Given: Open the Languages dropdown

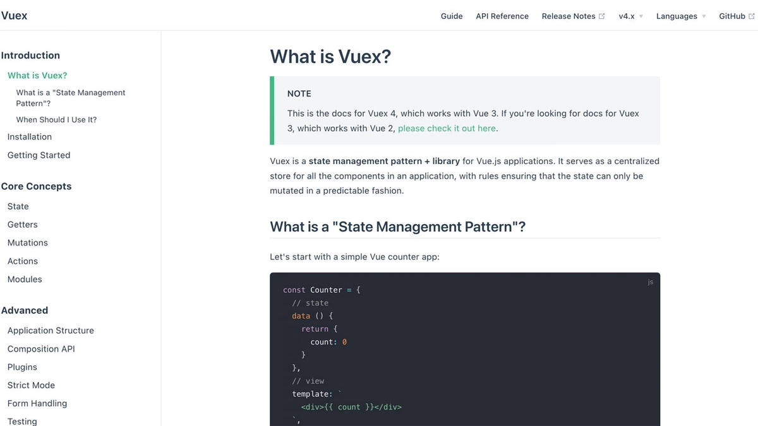Looking at the screenshot, I should coord(677,16).
